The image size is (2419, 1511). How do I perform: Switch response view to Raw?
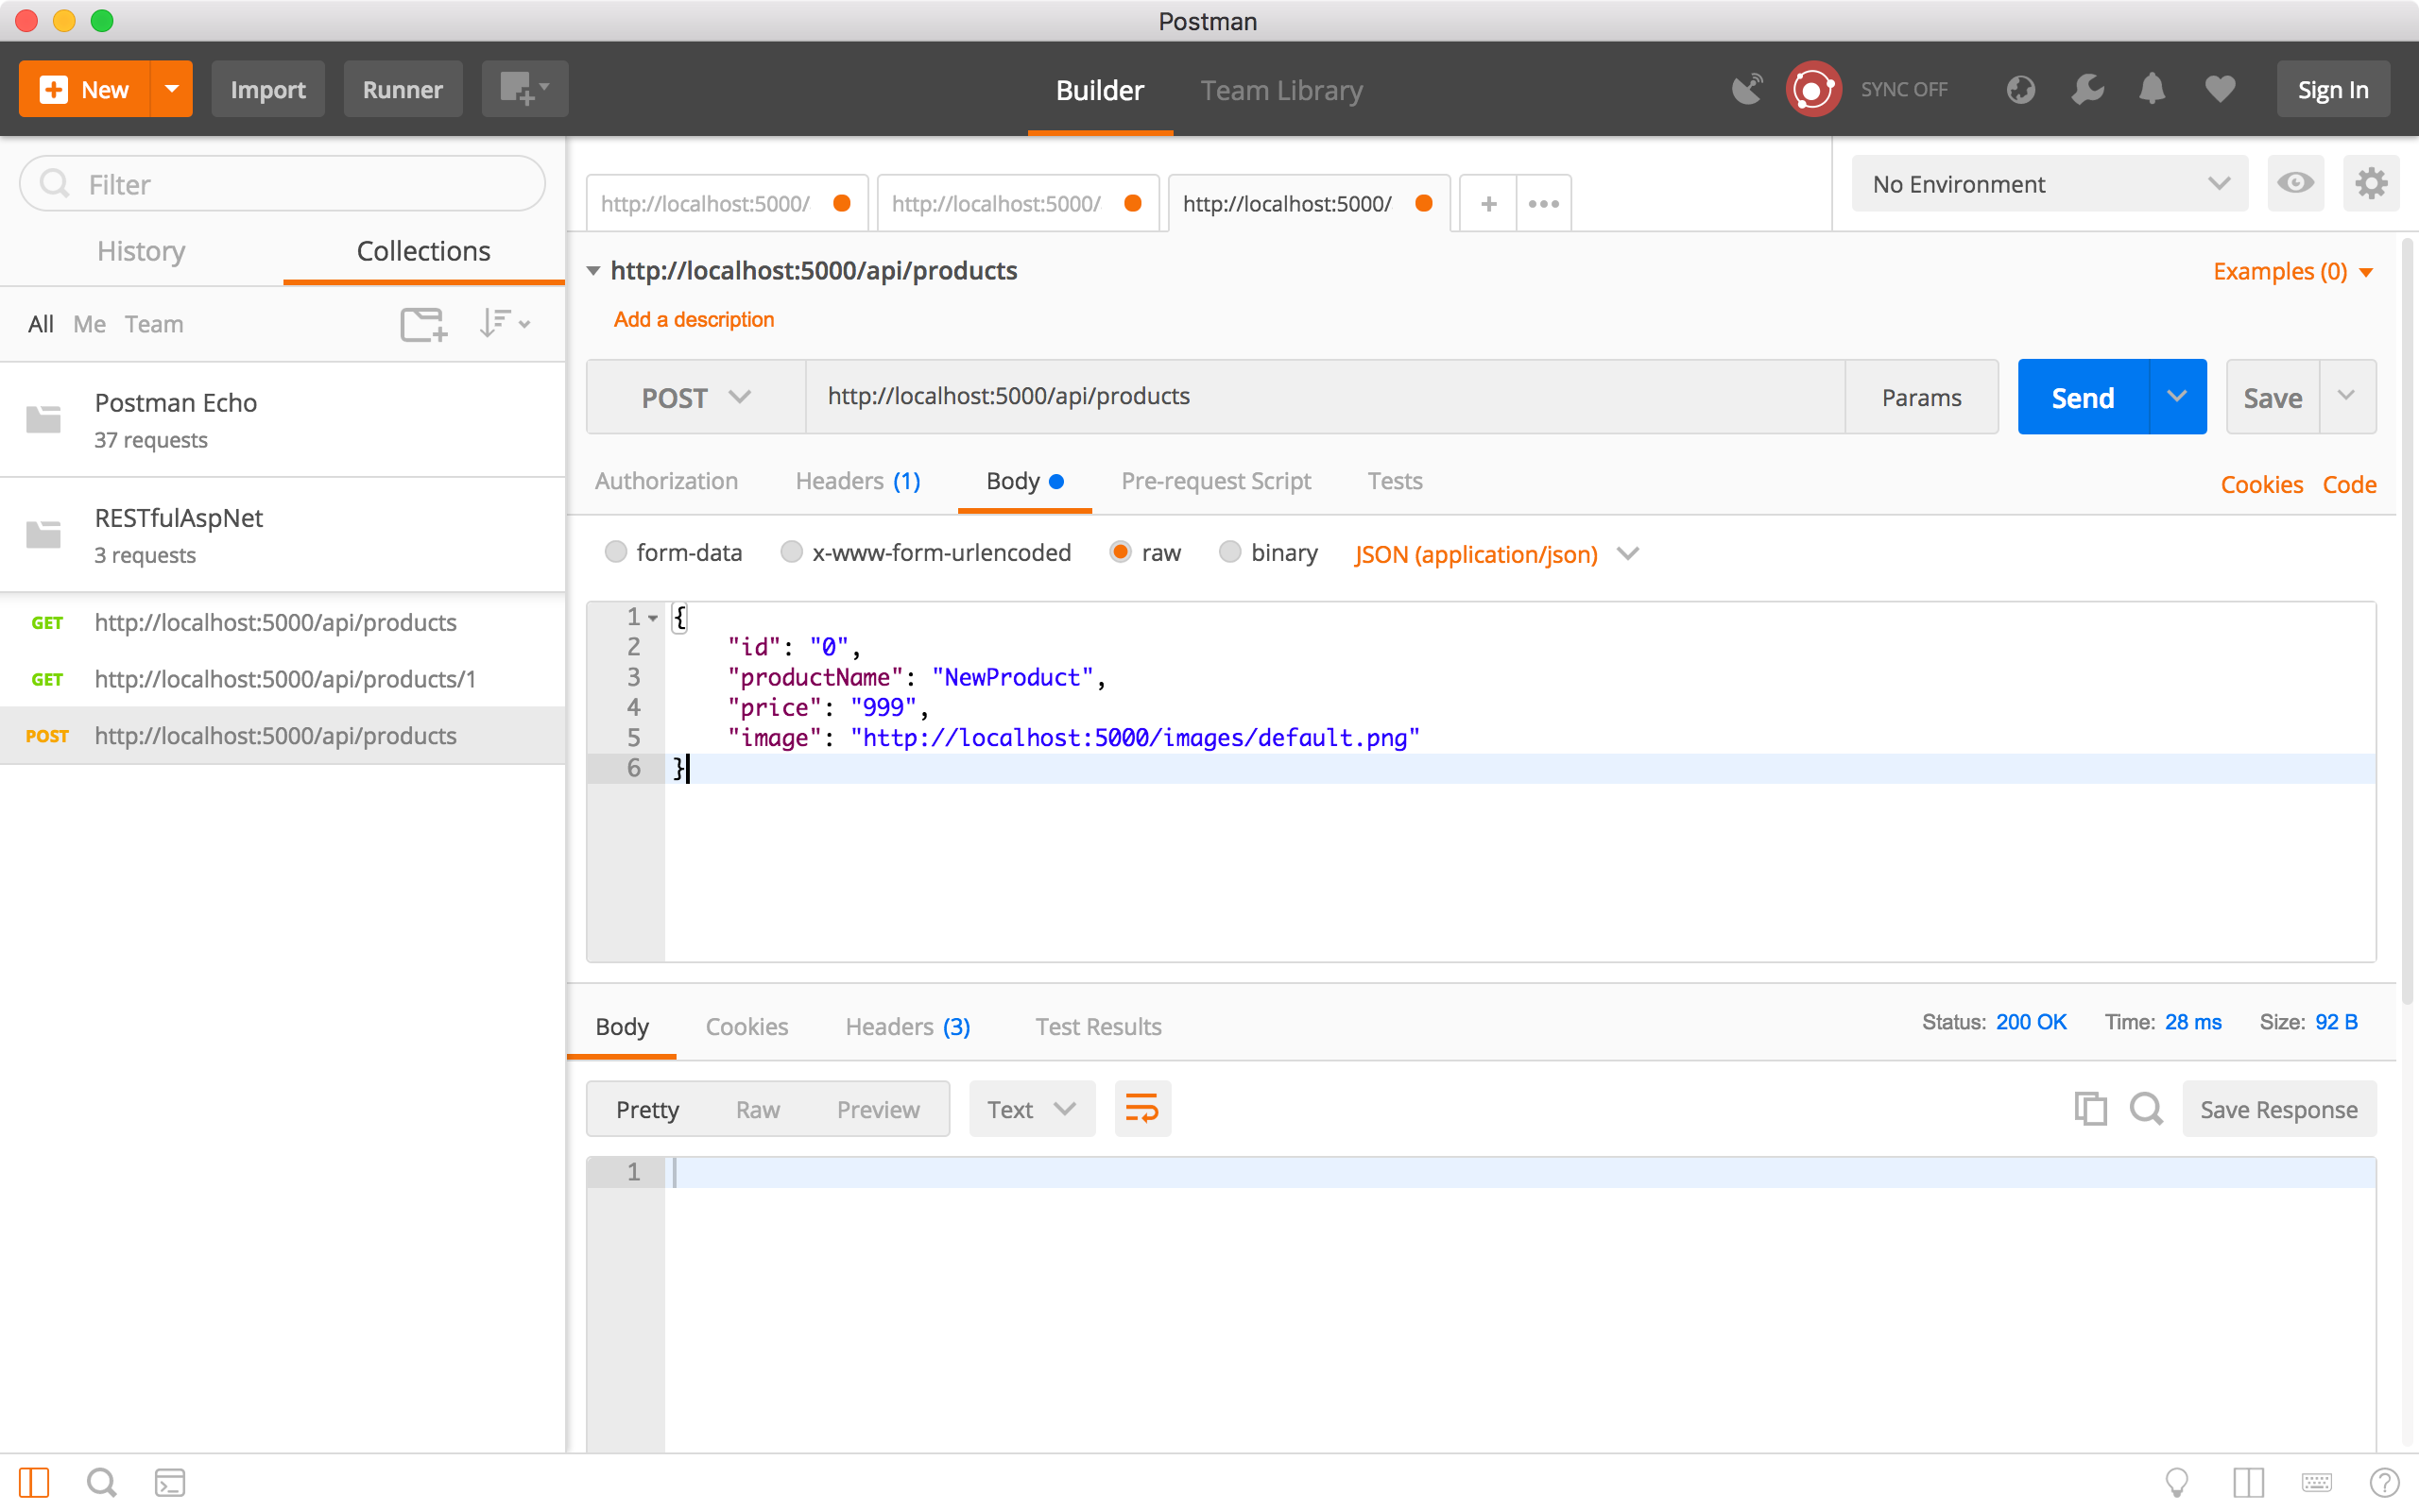(x=758, y=1110)
